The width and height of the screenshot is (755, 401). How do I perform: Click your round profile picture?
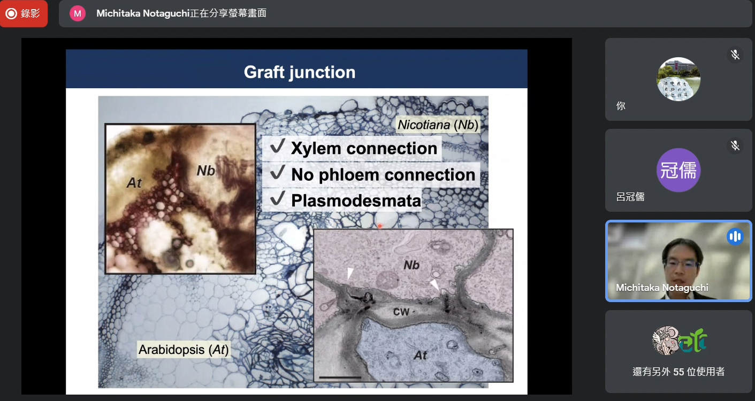tap(678, 79)
